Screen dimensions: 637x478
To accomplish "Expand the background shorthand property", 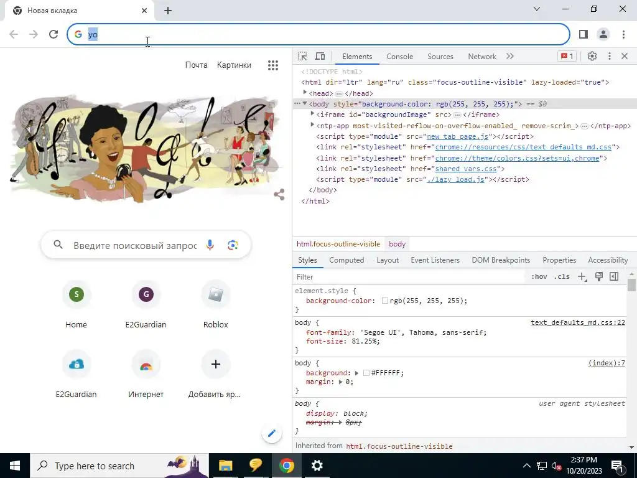I will click(x=356, y=373).
